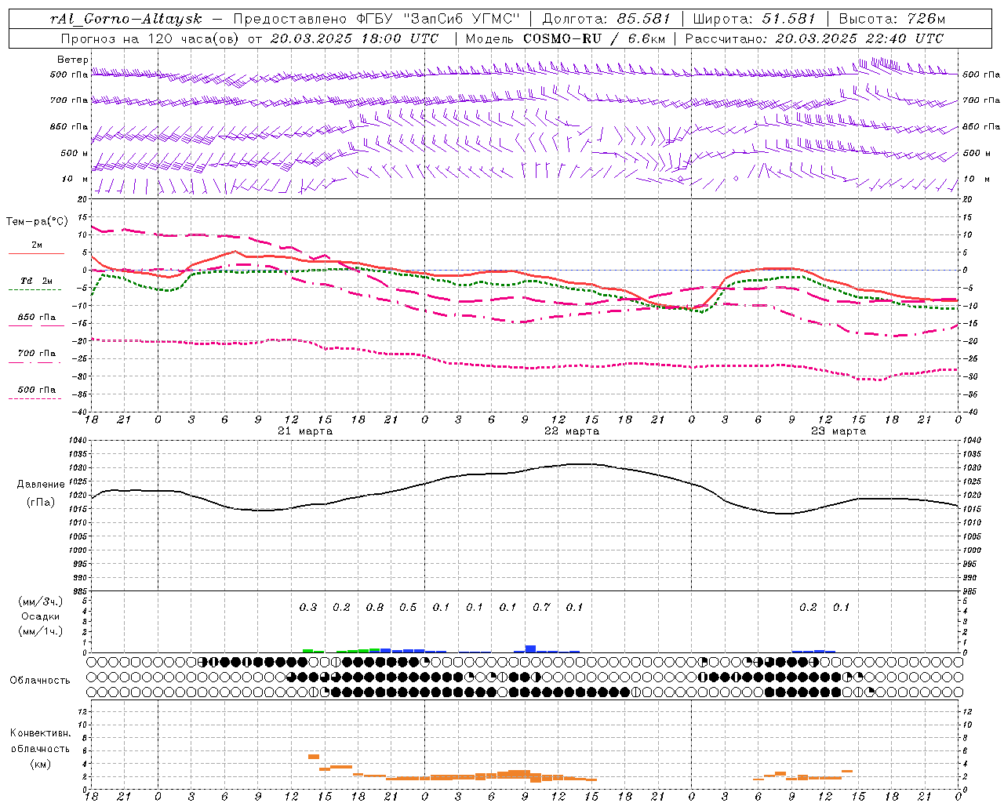1004x803 pixels.
Task: Click the Давление pressure panel label
Action: coord(41,485)
